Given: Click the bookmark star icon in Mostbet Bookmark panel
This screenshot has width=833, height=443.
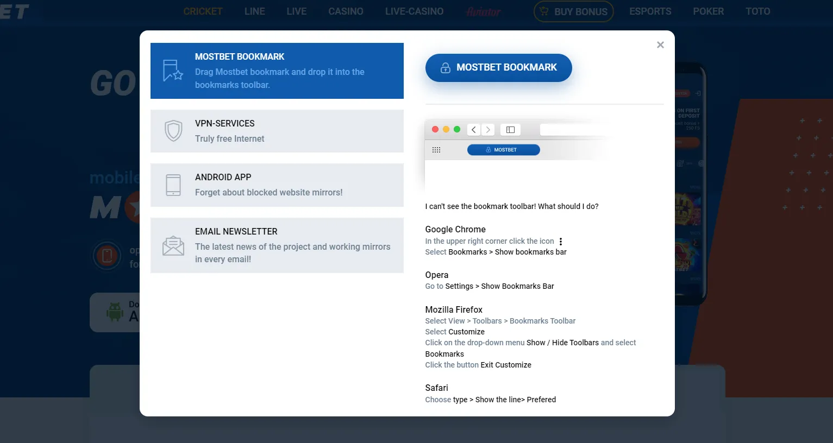Looking at the screenshot, I should [x=173, y=71].
